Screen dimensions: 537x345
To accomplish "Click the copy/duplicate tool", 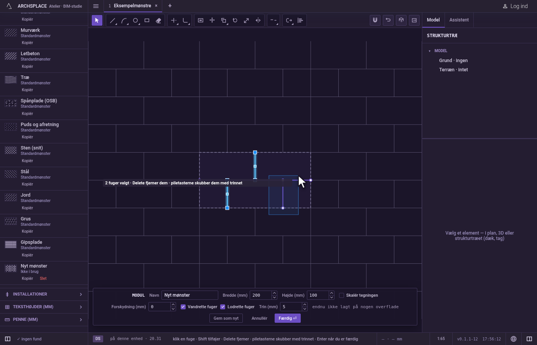I will (224, 20).
